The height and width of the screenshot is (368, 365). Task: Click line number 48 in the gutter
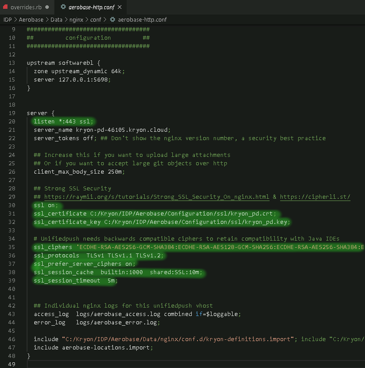tap(12, 356)
